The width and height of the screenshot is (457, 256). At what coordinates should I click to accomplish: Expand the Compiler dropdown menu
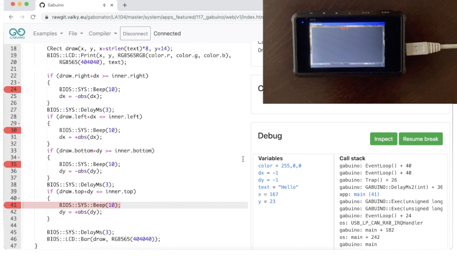pyautogui.click(x=102, y=34)
